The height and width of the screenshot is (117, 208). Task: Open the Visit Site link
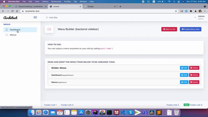point(53,18)
